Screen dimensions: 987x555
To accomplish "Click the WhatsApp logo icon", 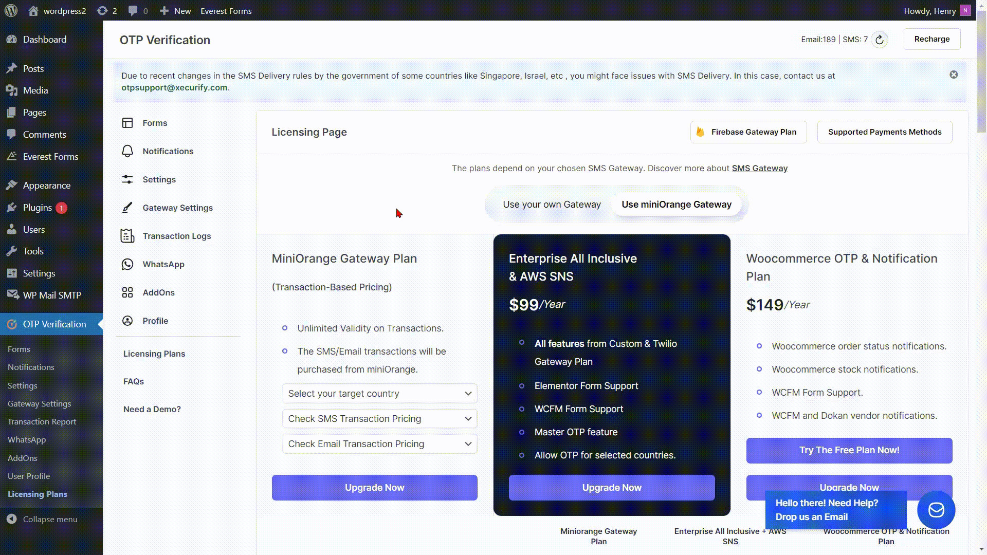I will (x=127, y=264).
